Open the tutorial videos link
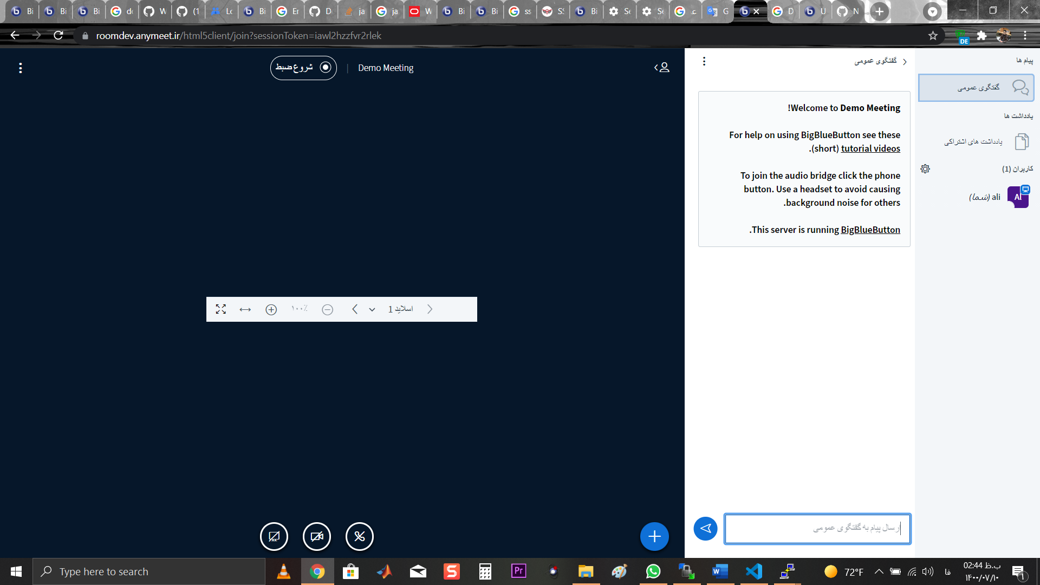The image size is (1040, 585). click(x=869, y=148)
